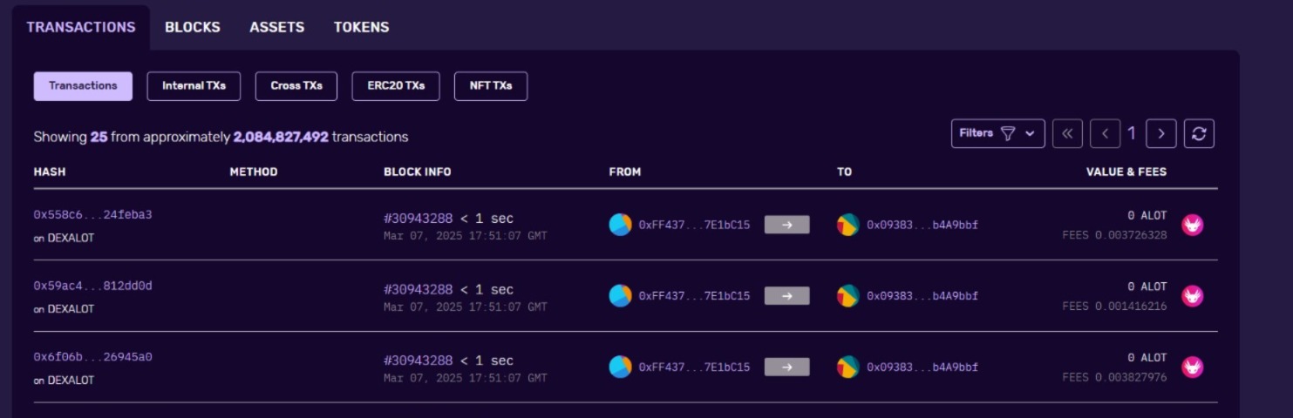Show NFT TXs

click(490, 86)
